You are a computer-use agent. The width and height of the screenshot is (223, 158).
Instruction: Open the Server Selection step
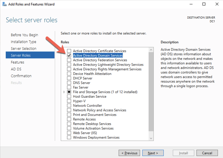coord(24,49)
